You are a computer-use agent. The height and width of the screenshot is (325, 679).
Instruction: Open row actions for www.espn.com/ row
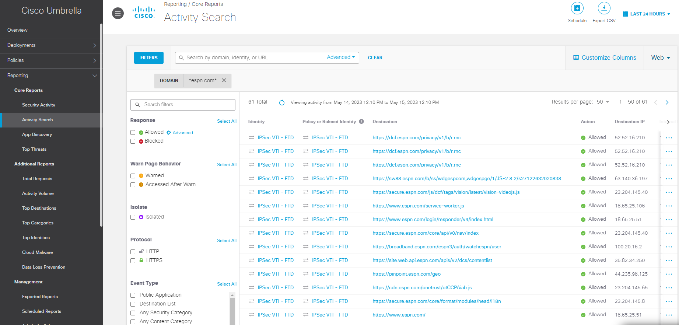669,315
